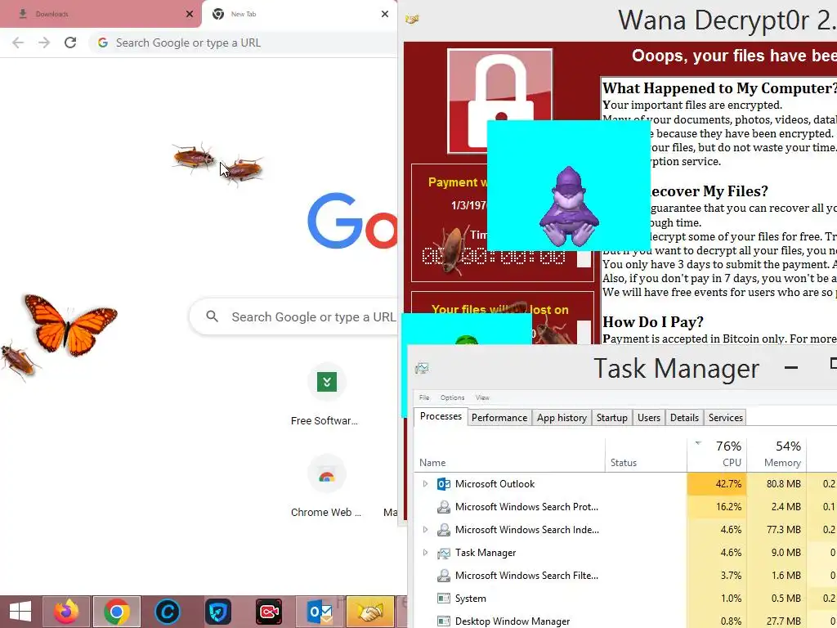Switch to the Performance tab

click(x=499, y=418)
